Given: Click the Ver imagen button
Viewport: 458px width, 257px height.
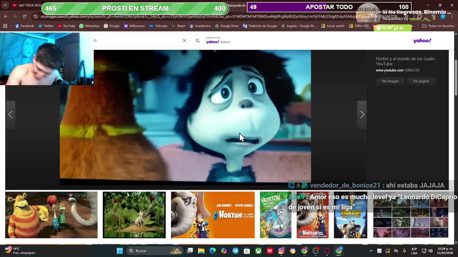Looking at the screenshot, I should click(390, 81).
